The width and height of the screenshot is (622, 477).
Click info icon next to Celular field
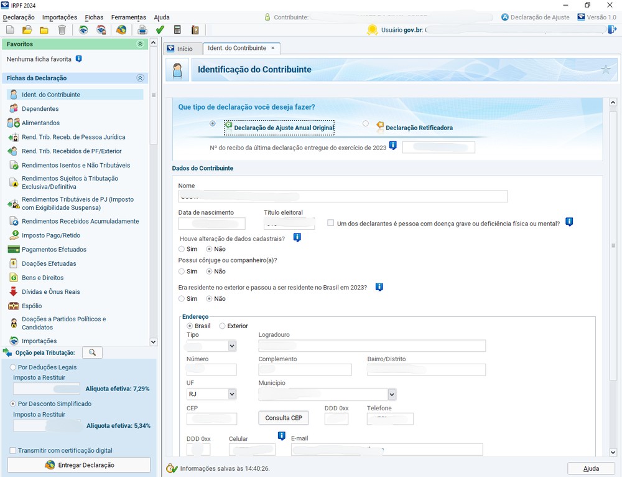(x=281, y=436)
